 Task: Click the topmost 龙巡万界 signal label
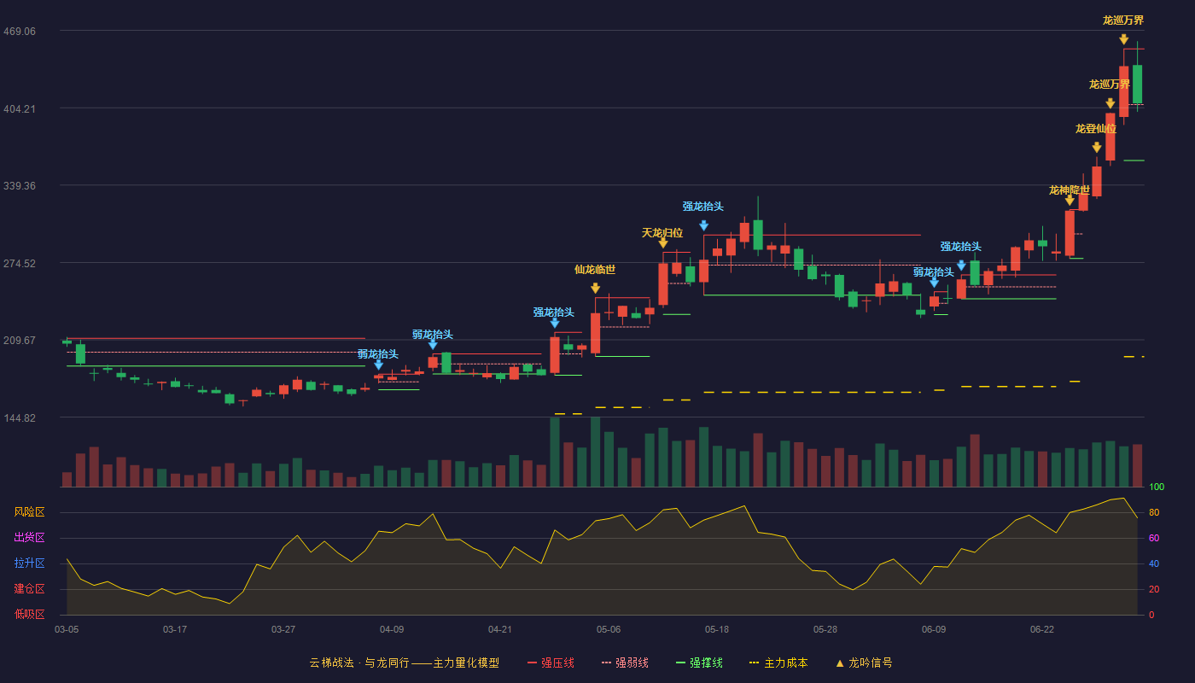(x=1123, y=20)
